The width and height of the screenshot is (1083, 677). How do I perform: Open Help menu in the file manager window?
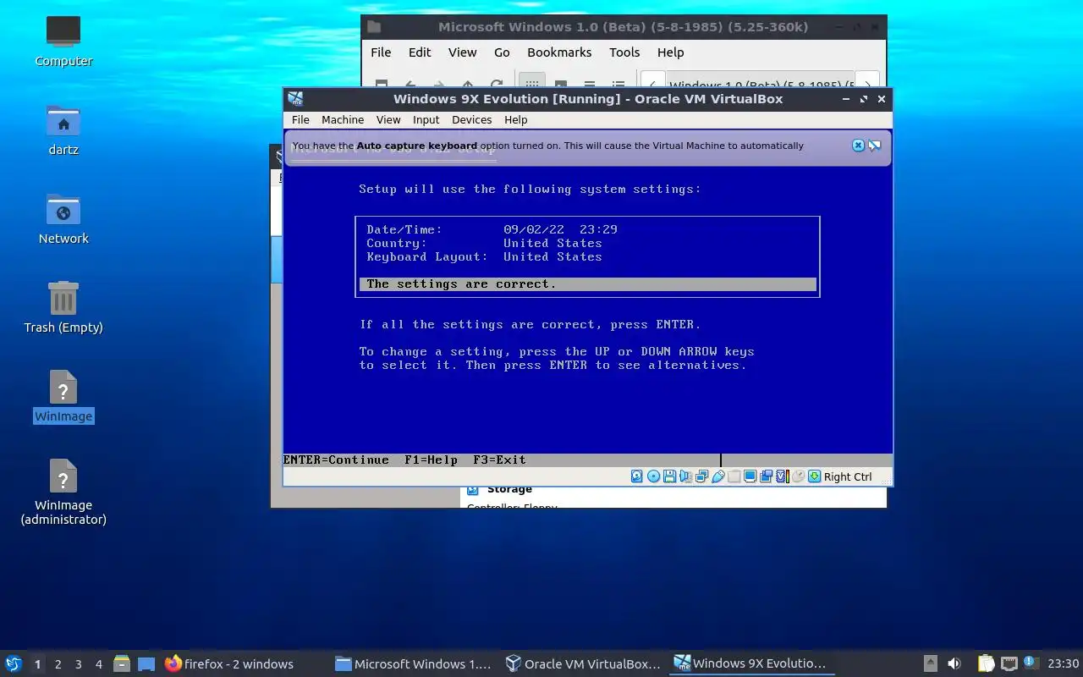point(670,52)
